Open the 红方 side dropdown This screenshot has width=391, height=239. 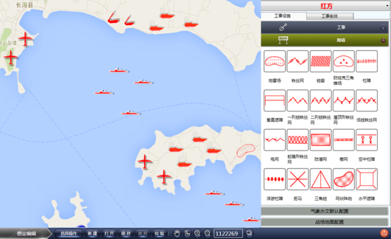tap(326, 6)
